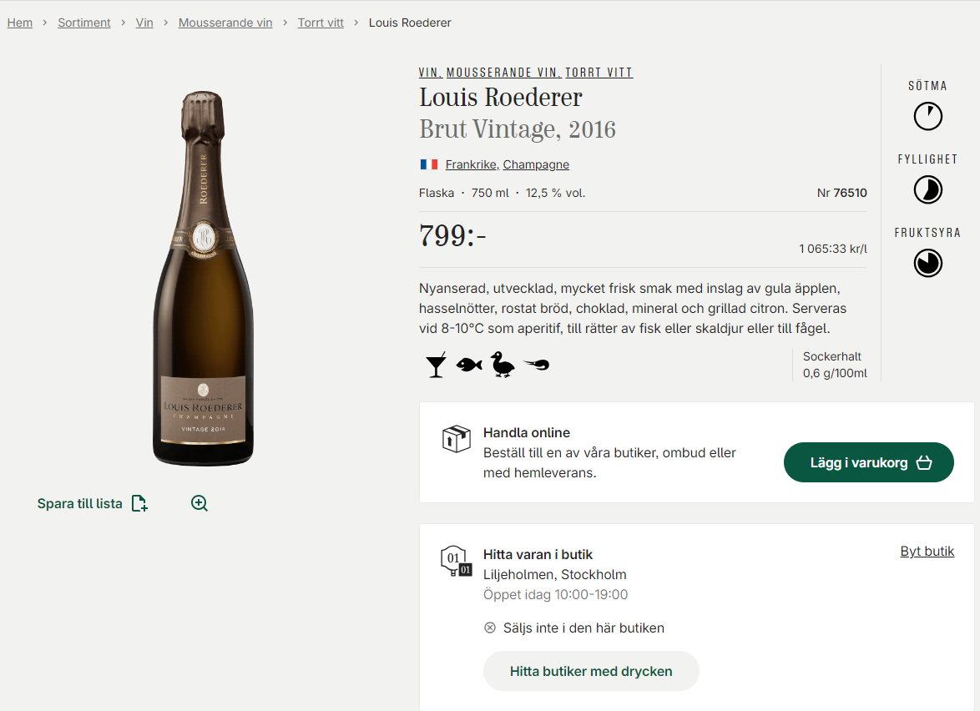Open Torrt vitt breadcrumb link
980x711 pixels.
tap(321, 23)
